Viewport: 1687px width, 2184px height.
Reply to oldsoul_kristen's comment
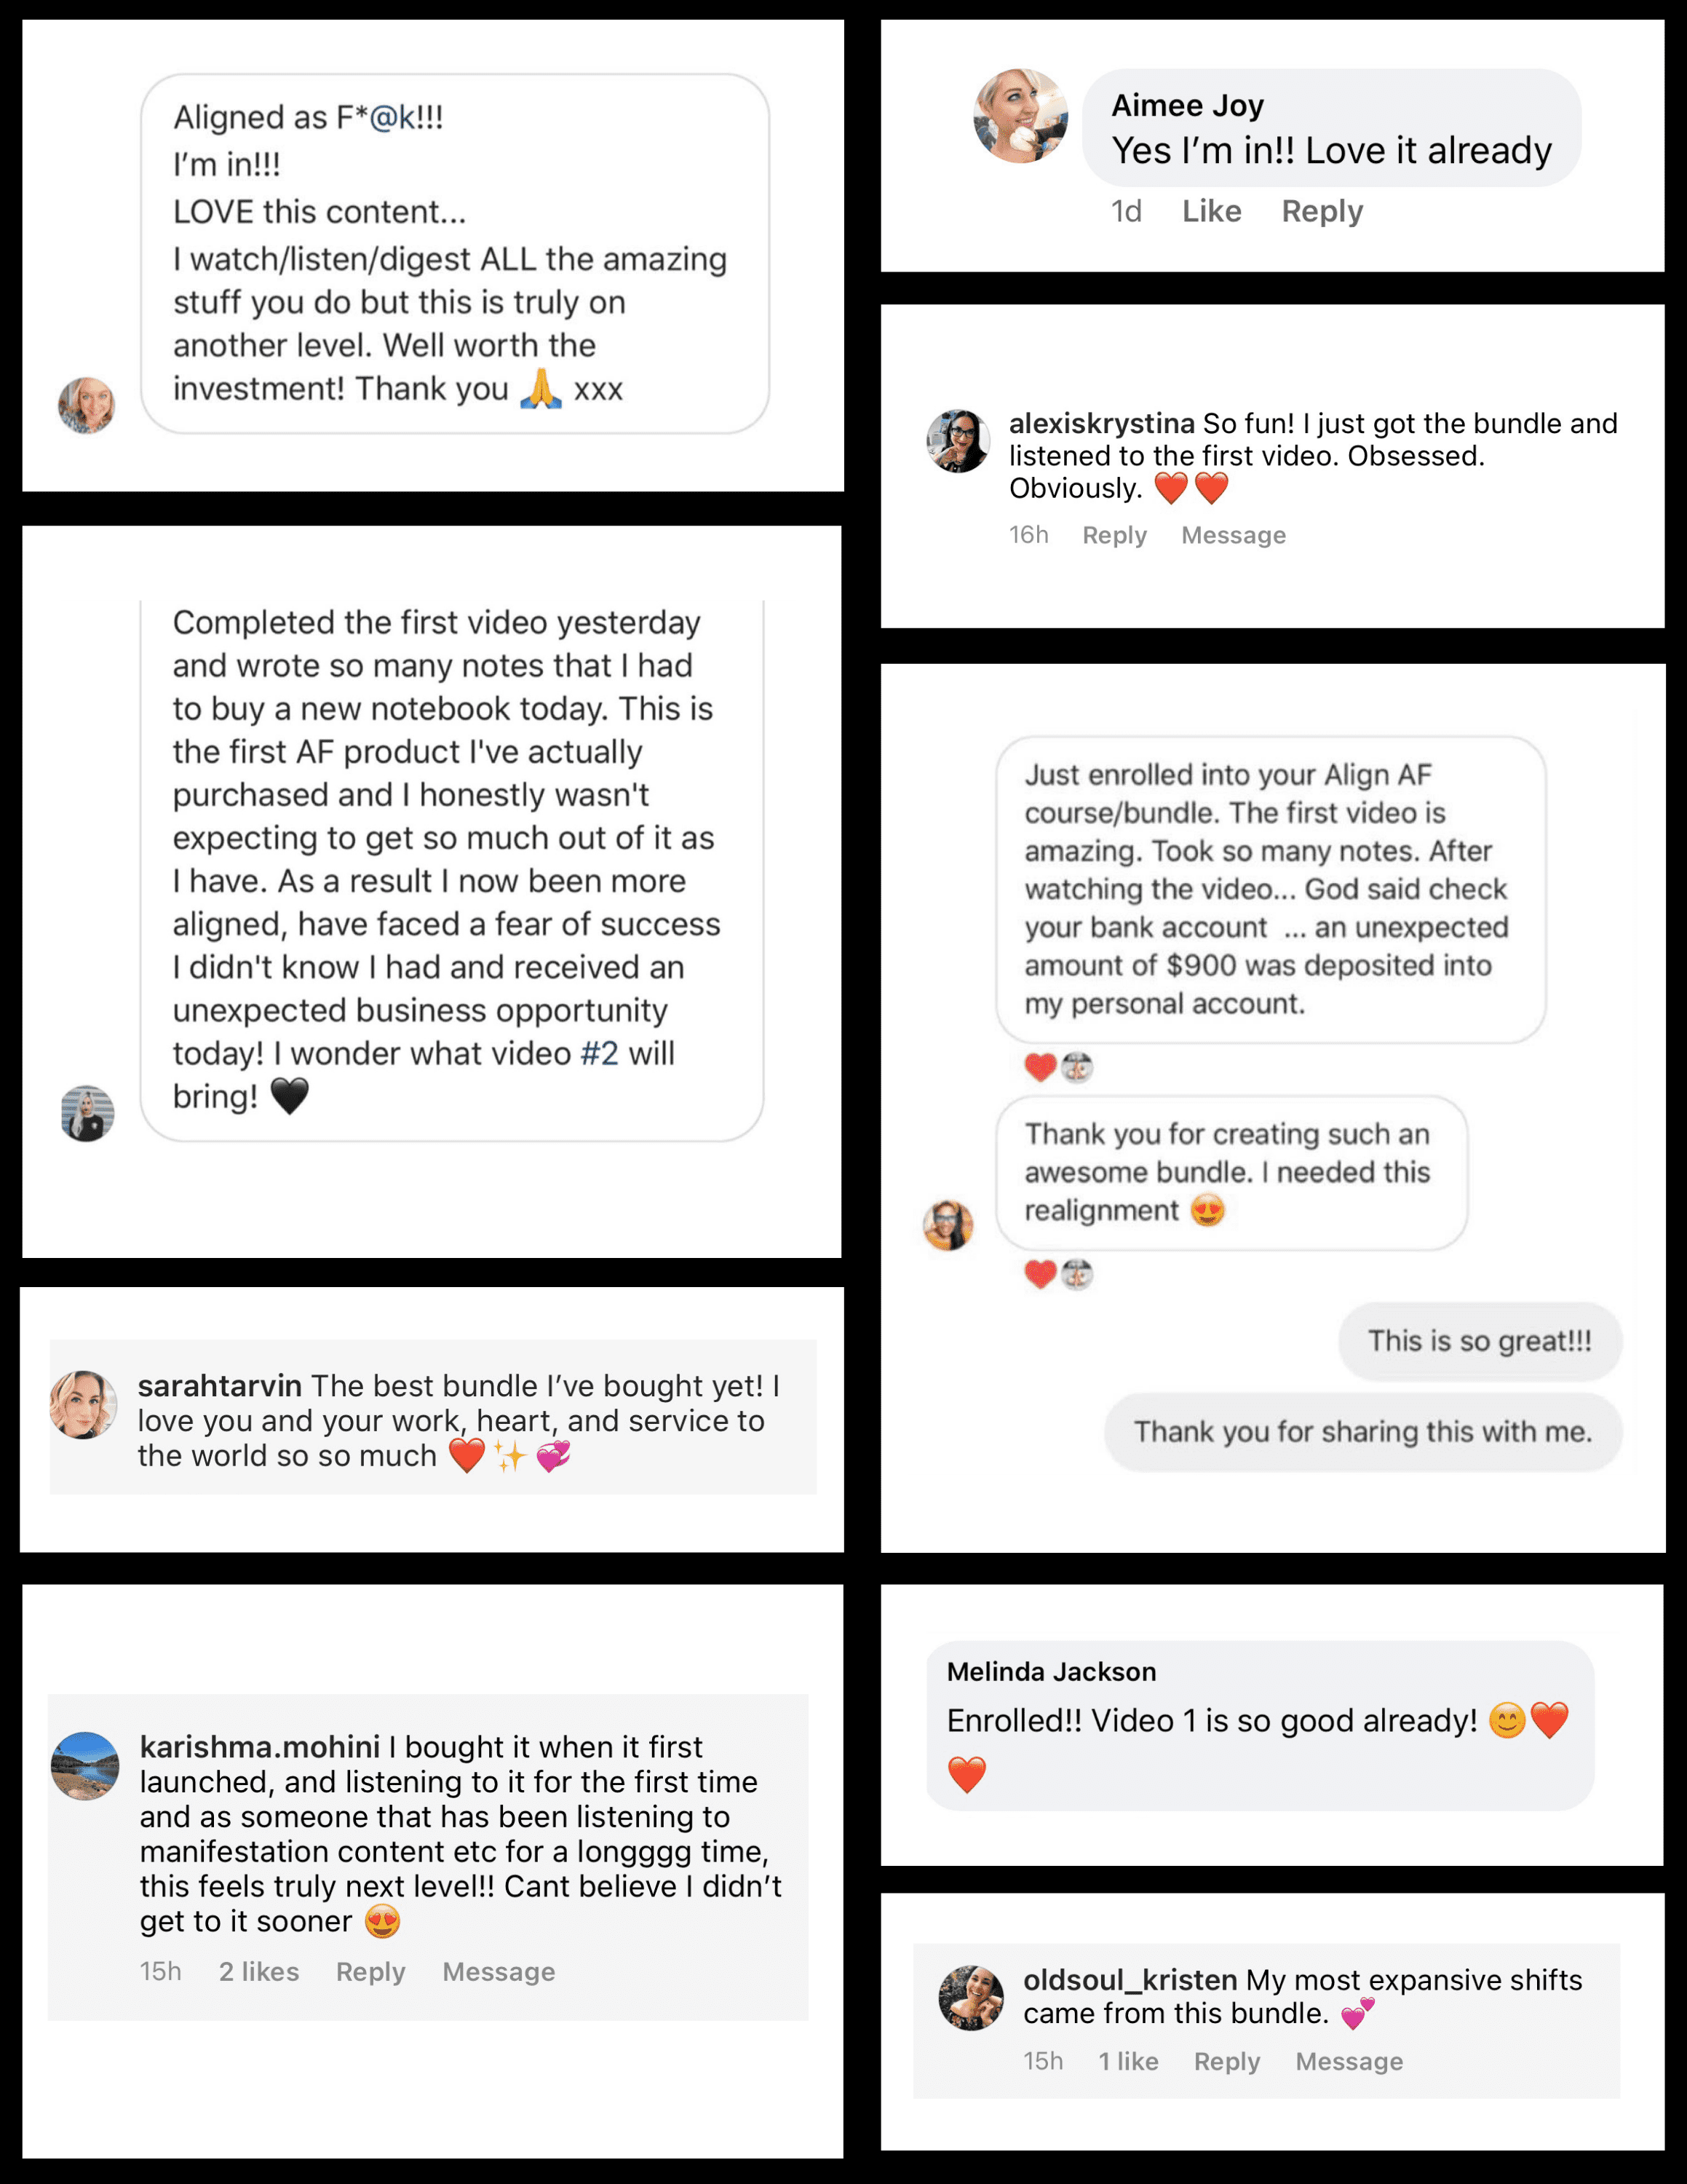click(x=1226, y=2061)
